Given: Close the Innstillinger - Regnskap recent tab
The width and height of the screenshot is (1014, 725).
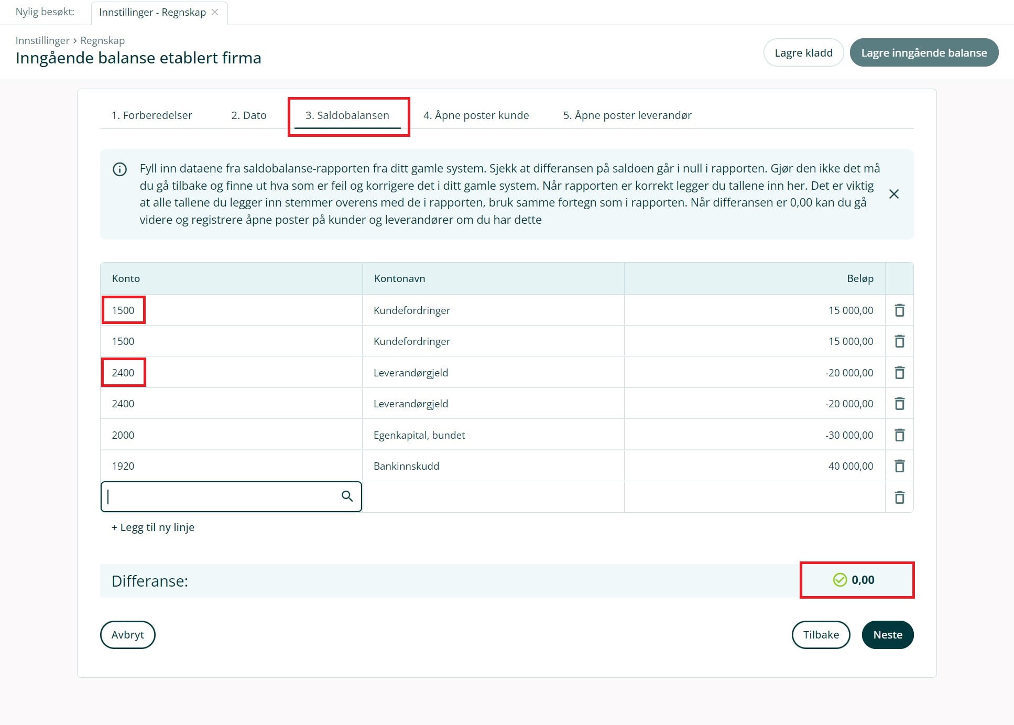Looking at the screenshot, I should click(215, 12).
